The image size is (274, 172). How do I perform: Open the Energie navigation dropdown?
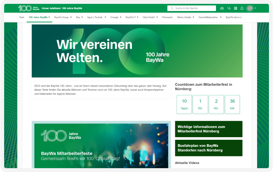pos(116,17)
